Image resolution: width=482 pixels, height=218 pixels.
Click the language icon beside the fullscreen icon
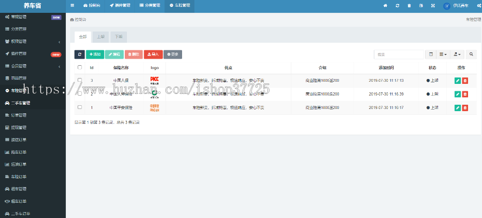[x=421, y=5]
